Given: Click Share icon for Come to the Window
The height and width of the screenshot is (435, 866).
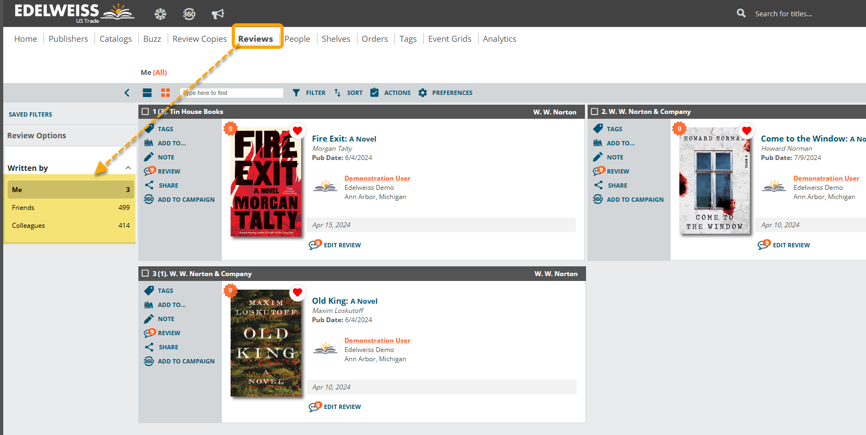Looking at the screenshot, I should [x=598, y=185].
